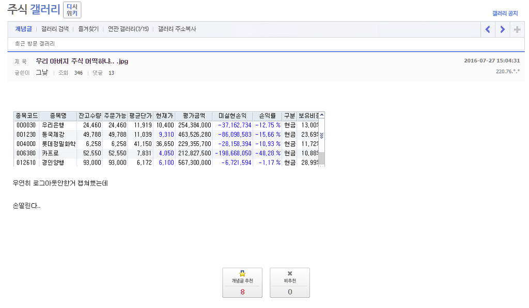Viewport: 529px width, 308px height.
Task: Click the 비추천 X button
Action: click(x=290, y=283)
